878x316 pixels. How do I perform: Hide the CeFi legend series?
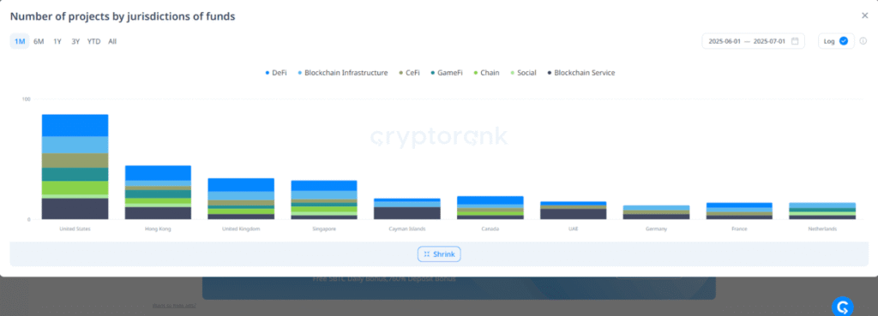pyautogui.click(x=409, y=73)
